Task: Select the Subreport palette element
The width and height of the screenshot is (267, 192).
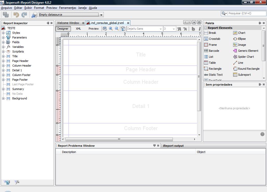Action: click(242, 75)
